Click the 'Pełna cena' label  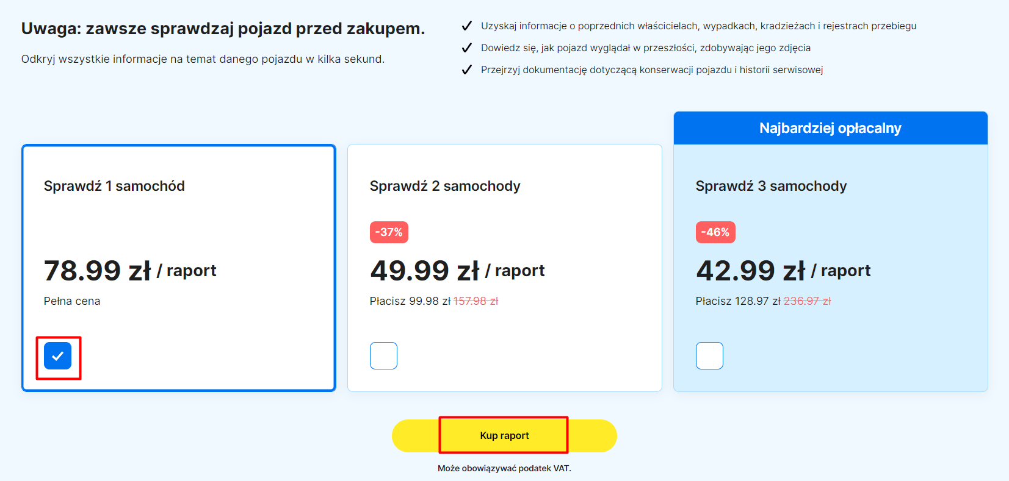click(72, 301)
